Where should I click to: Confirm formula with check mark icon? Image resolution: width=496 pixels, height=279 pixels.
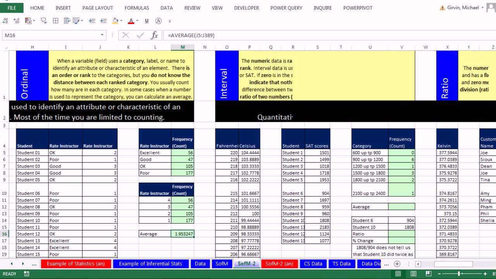coord(140,35)
